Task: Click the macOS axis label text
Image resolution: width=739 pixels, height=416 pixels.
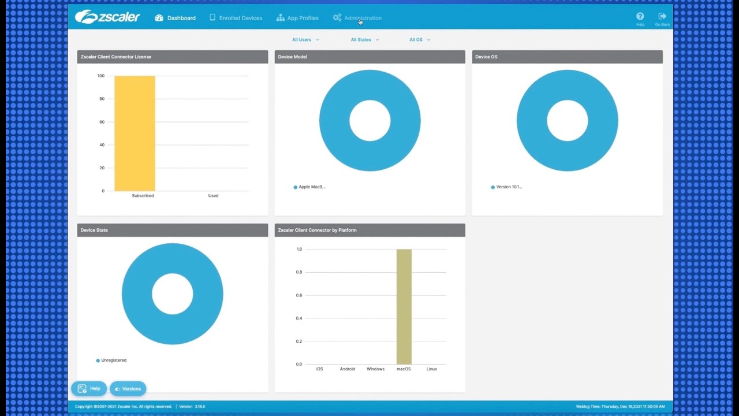Action: (x=404, y=369)
